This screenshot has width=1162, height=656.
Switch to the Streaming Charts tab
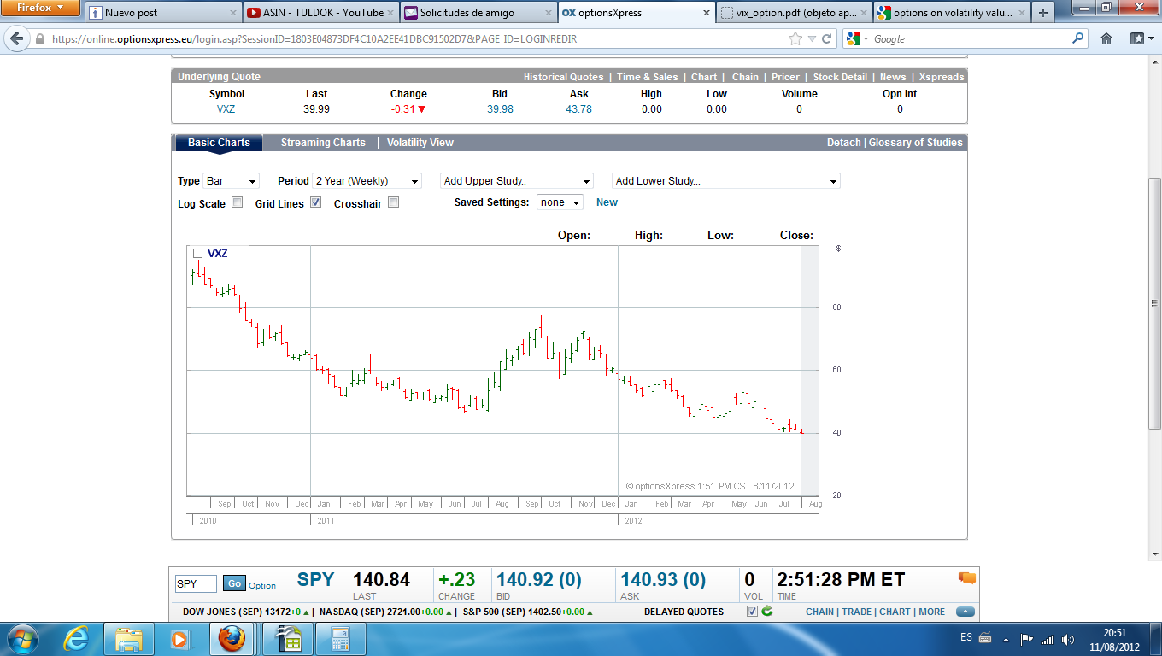pos(323,143)
